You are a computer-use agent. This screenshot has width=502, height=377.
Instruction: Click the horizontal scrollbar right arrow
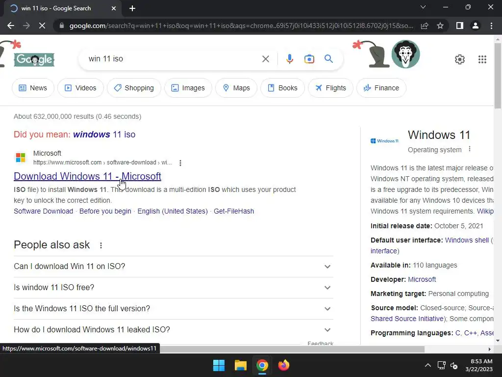pyautogui.click(x=490, y=349)
